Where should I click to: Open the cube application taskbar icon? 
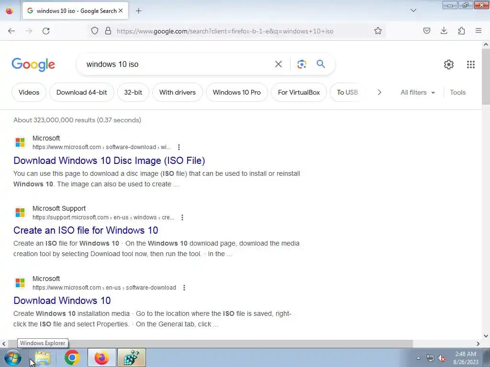point(132,357)
